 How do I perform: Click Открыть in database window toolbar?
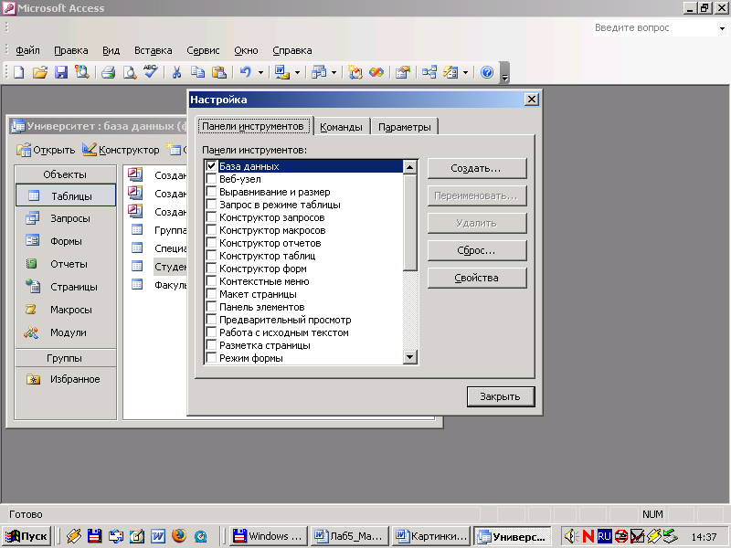point(46,150)
